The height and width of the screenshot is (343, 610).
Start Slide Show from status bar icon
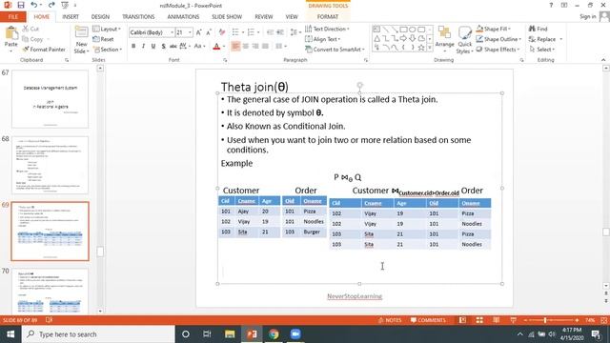[513, 320]
